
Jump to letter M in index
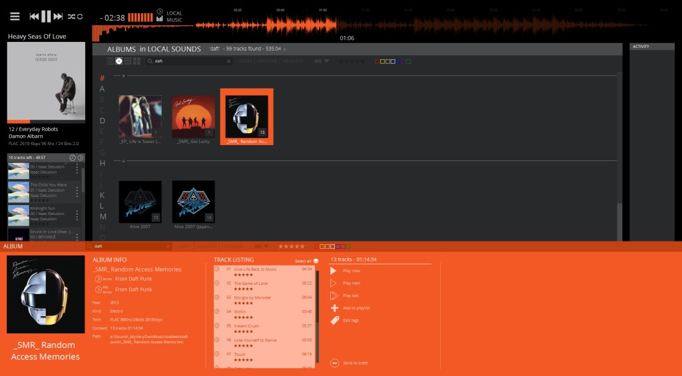pyautogui.click(x=103, y=216)
